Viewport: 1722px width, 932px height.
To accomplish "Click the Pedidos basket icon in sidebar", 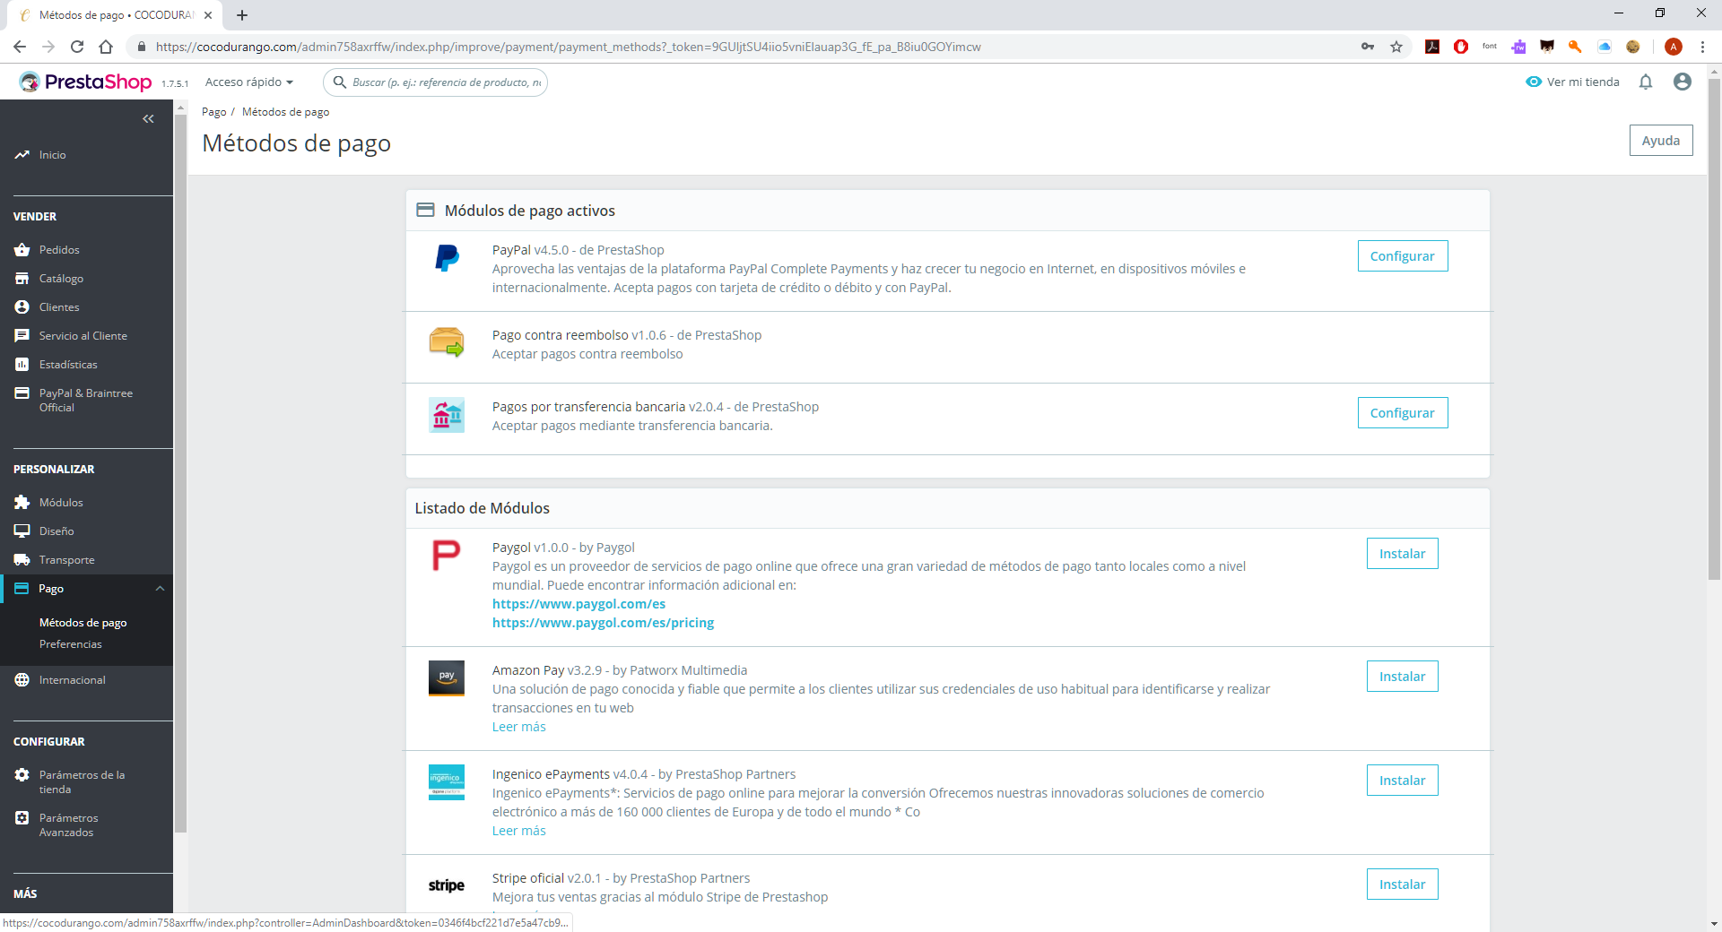I will (x=22, y=250).
